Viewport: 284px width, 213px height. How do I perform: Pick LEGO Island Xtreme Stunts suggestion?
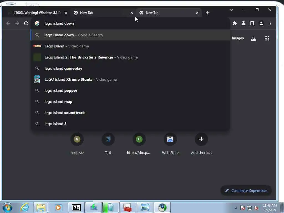click(x=130, y=79)
